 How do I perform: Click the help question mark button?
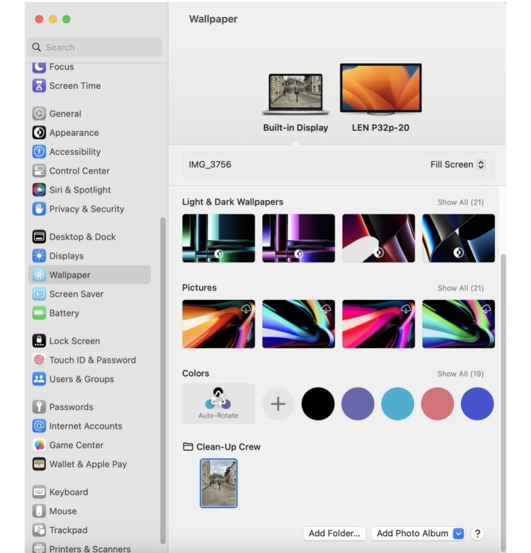[477, 533]
